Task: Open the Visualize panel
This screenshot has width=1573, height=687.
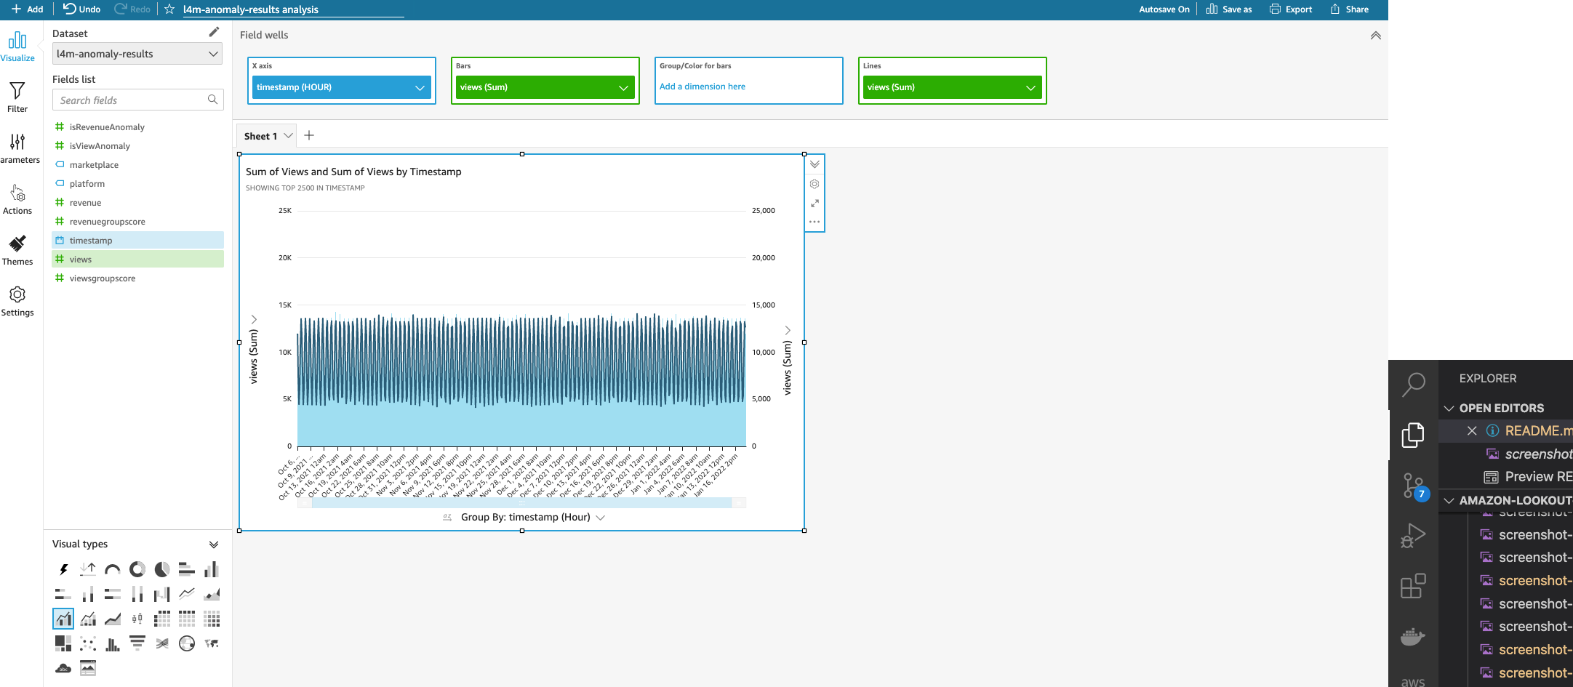Action: click(17, 47)
